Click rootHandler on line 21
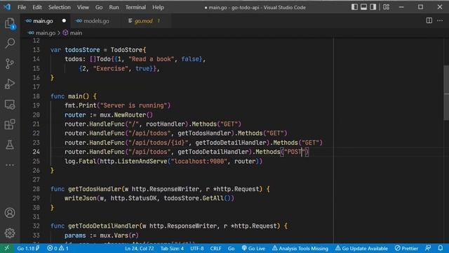The width and height of the screenshot is (449, 253). click(166, 124)
